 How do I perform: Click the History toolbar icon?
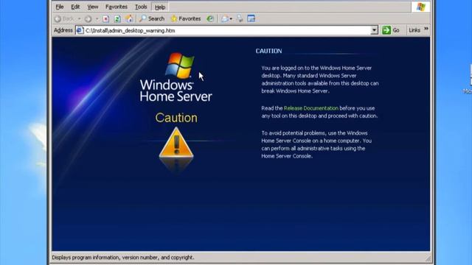(210, 18)
